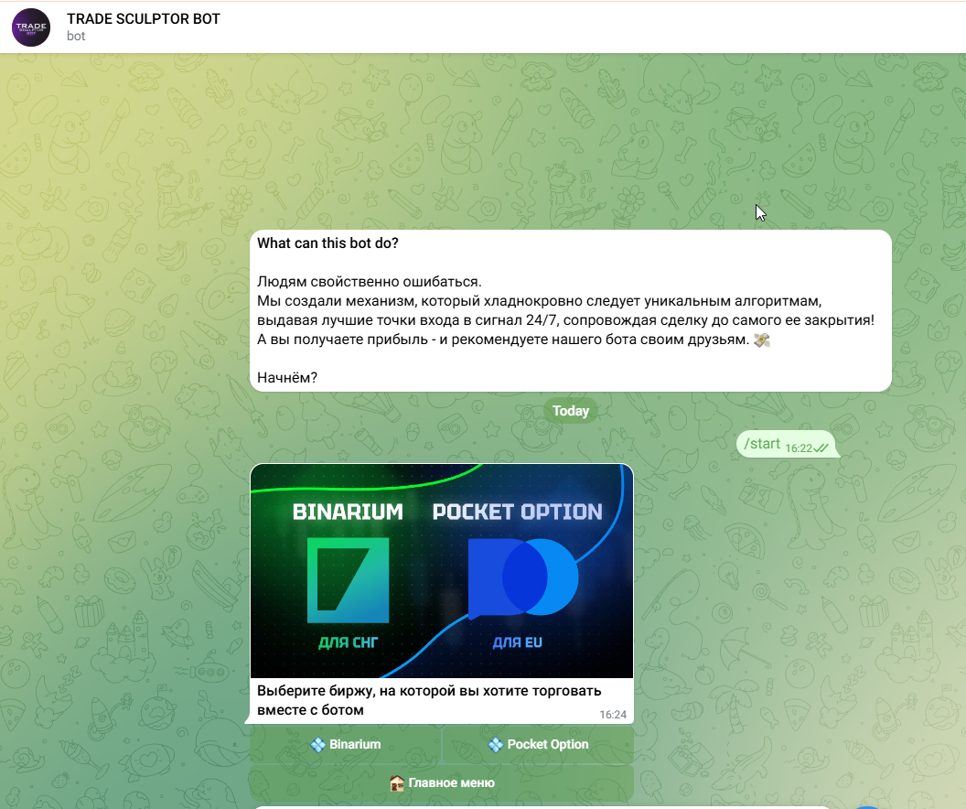Screen dimensions: 966x809
Task: Click the Today date badge
Action: pyautogui.click(x=571, y=411)
